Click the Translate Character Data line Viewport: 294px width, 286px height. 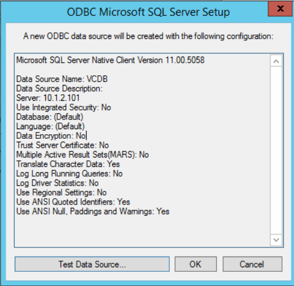coord(68,164)
